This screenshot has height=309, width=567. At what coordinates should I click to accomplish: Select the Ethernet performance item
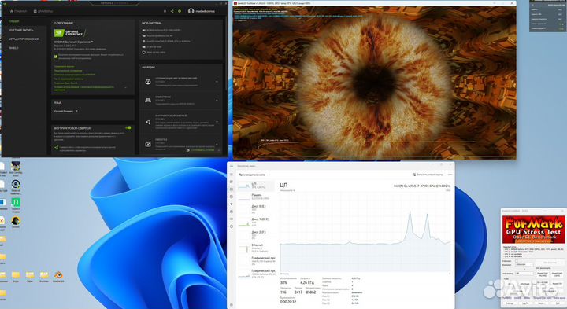pos(256,248)
